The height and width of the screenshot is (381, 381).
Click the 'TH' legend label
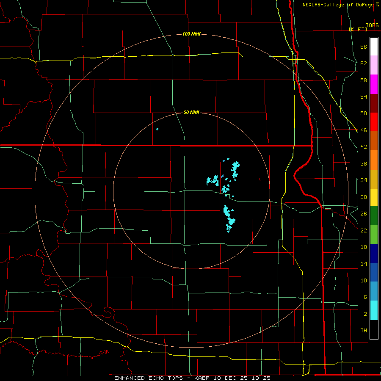tap(364, 331)
